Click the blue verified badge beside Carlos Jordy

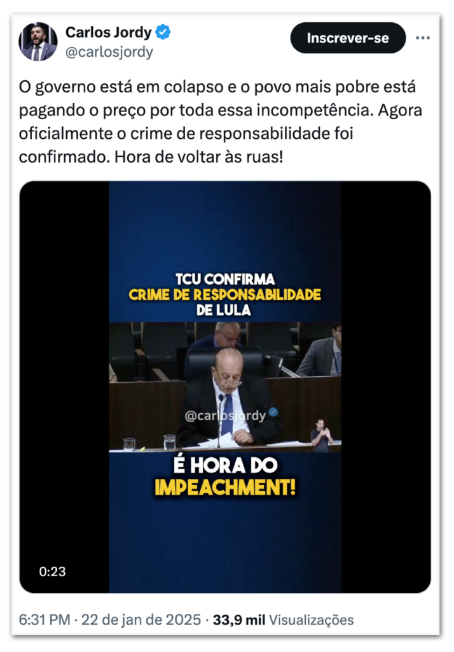pyautogui.click(x=163, y=32)
